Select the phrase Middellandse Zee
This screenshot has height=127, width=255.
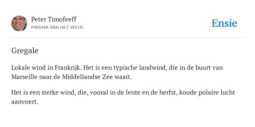tap(87, 77)
